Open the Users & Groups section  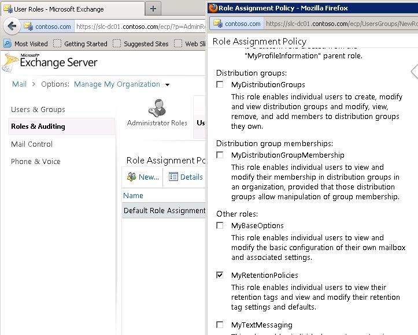[x=38, y=109]
